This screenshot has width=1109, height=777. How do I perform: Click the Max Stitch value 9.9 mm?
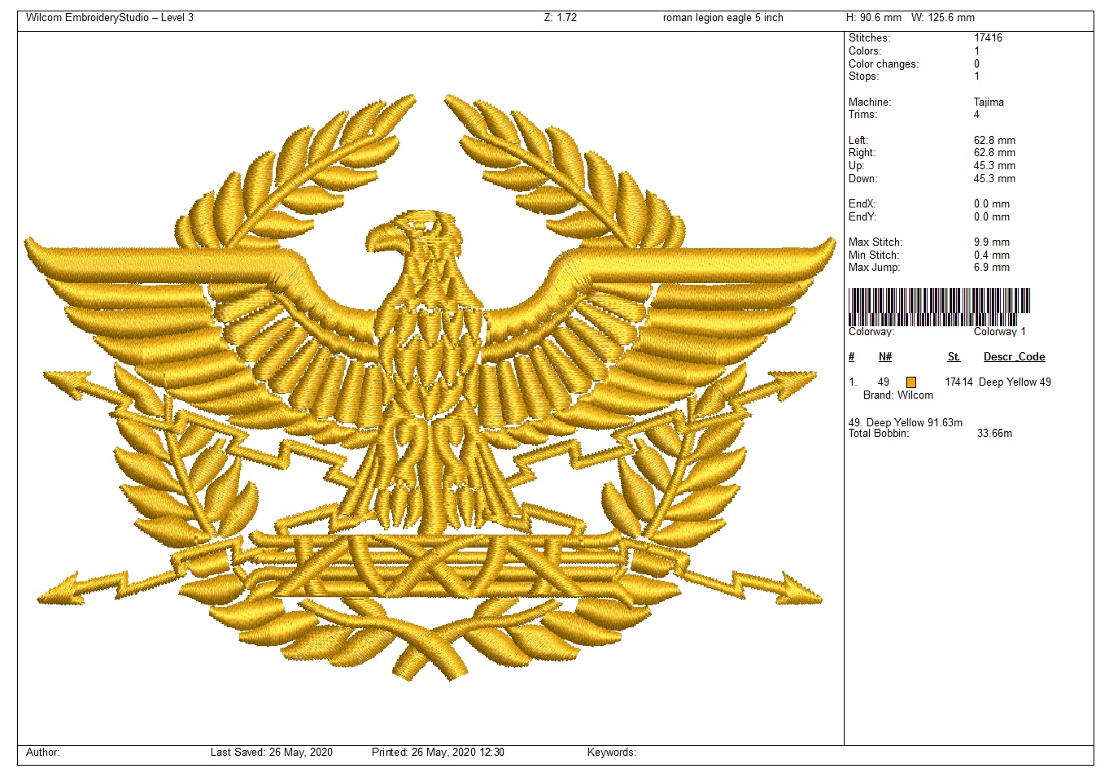tap(991, 242)
